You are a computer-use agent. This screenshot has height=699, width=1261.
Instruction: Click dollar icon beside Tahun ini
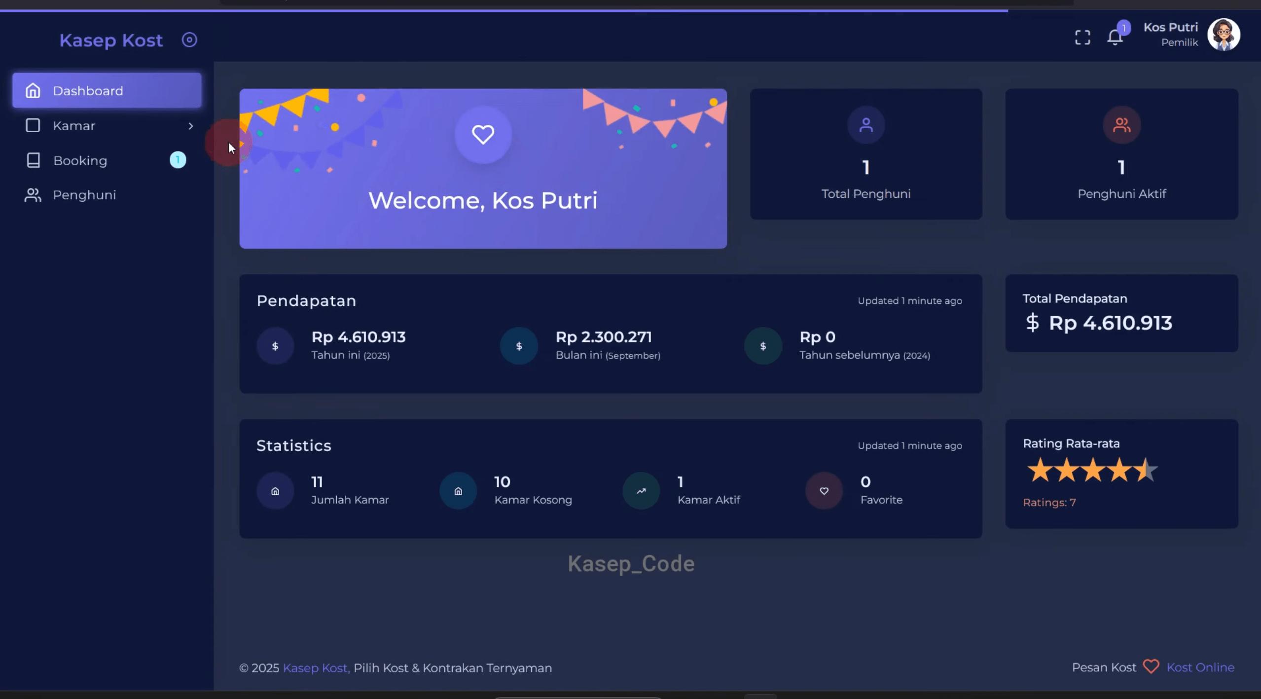click(x=275, y=346)
